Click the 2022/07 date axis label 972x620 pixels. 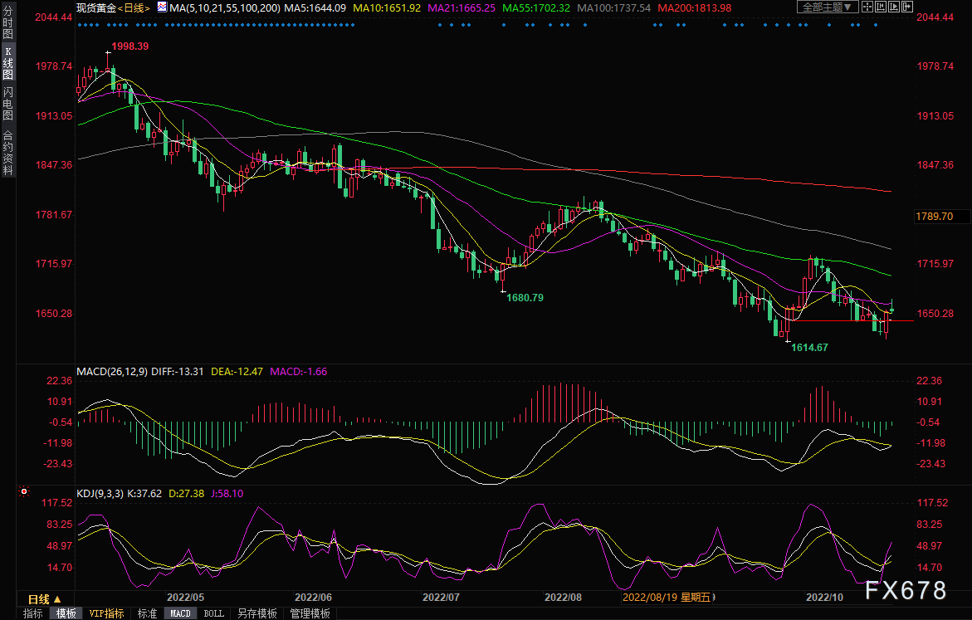(x=441, y=597)
